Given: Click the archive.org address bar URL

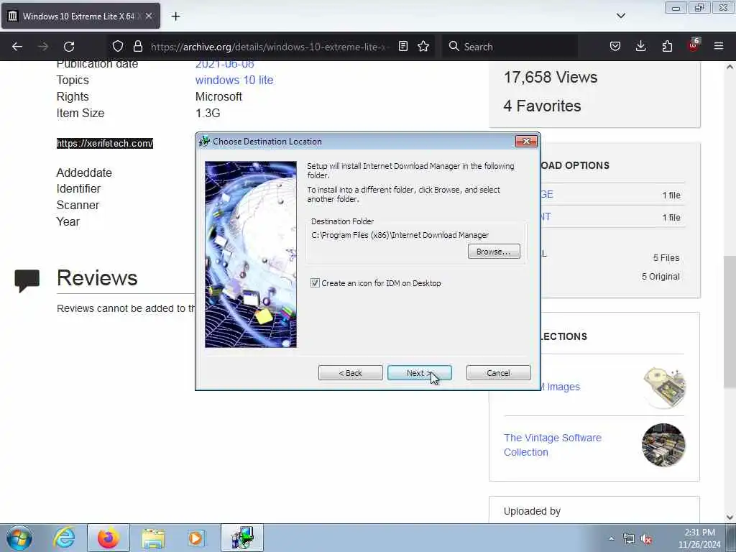Looking at the screenshot, I should (270, 47).
